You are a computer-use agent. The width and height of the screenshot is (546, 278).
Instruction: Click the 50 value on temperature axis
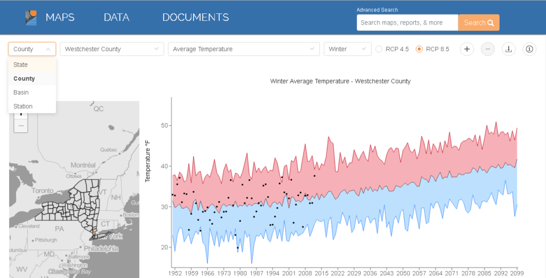(x=164, y=125)
